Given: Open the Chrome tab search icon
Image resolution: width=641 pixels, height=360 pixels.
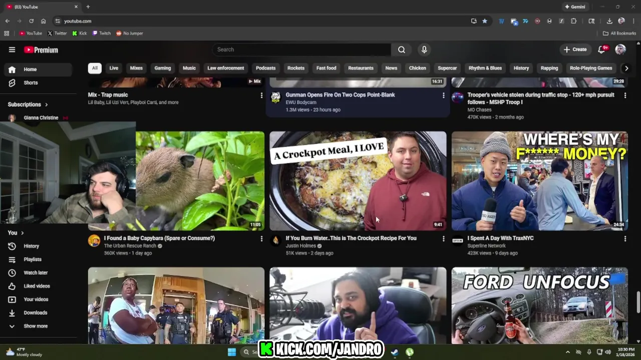Looking at the screenshot, I should coord(591,21).
